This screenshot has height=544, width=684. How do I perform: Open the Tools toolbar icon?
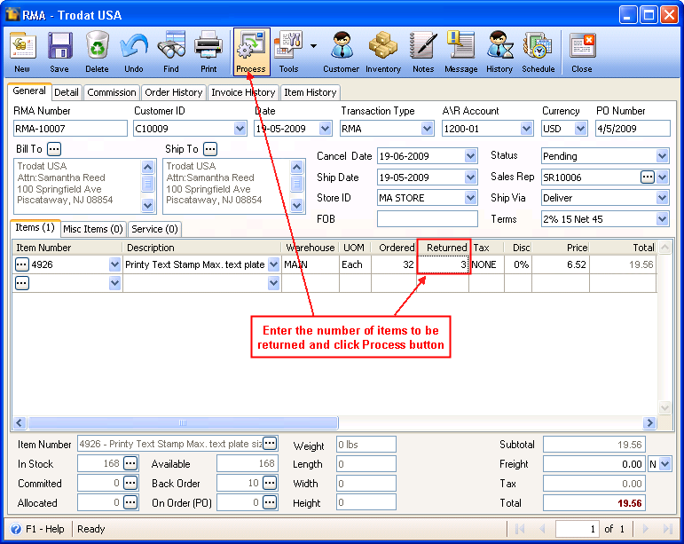[x=288, y=51]
